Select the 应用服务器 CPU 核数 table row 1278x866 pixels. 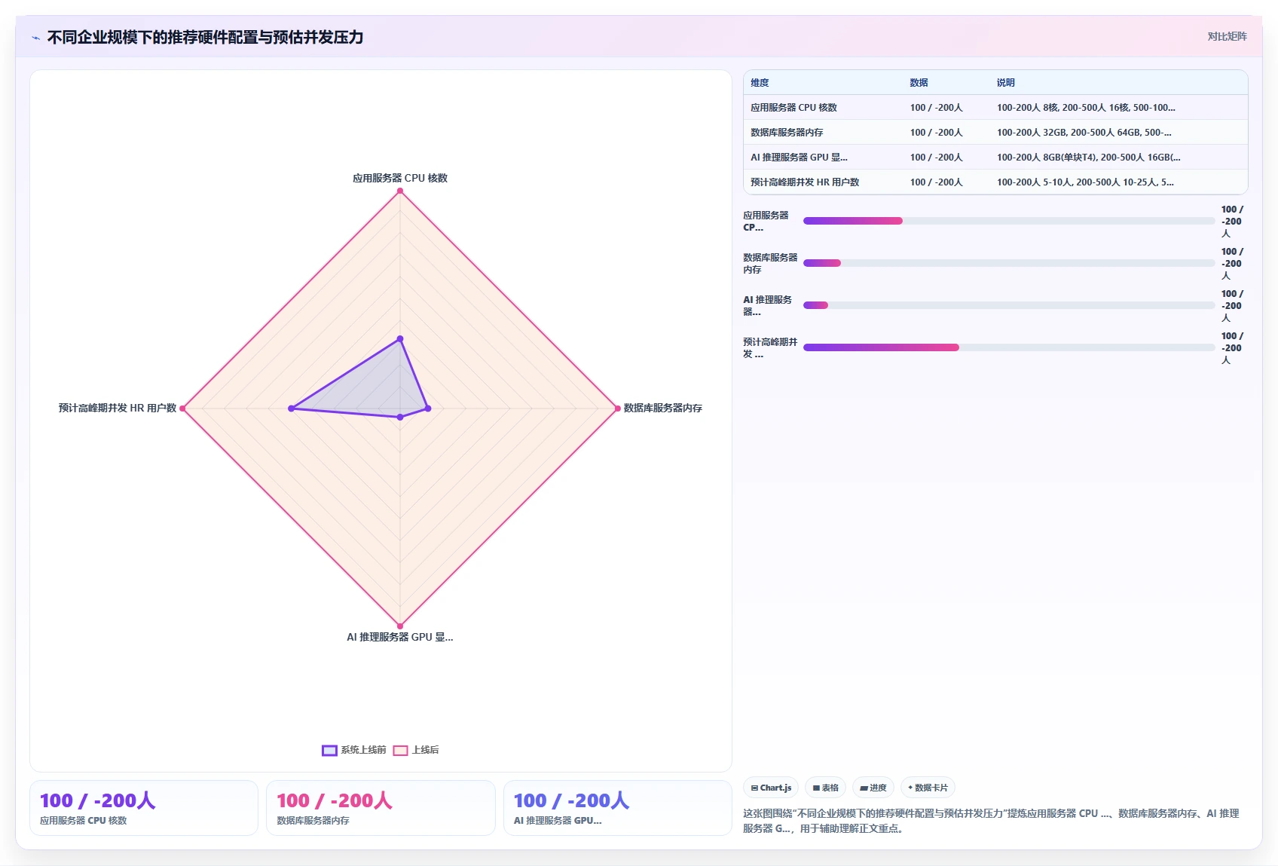point(995,108)
